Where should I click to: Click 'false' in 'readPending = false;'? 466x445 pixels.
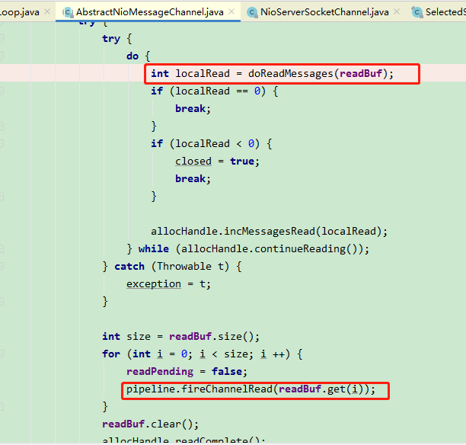227,372
